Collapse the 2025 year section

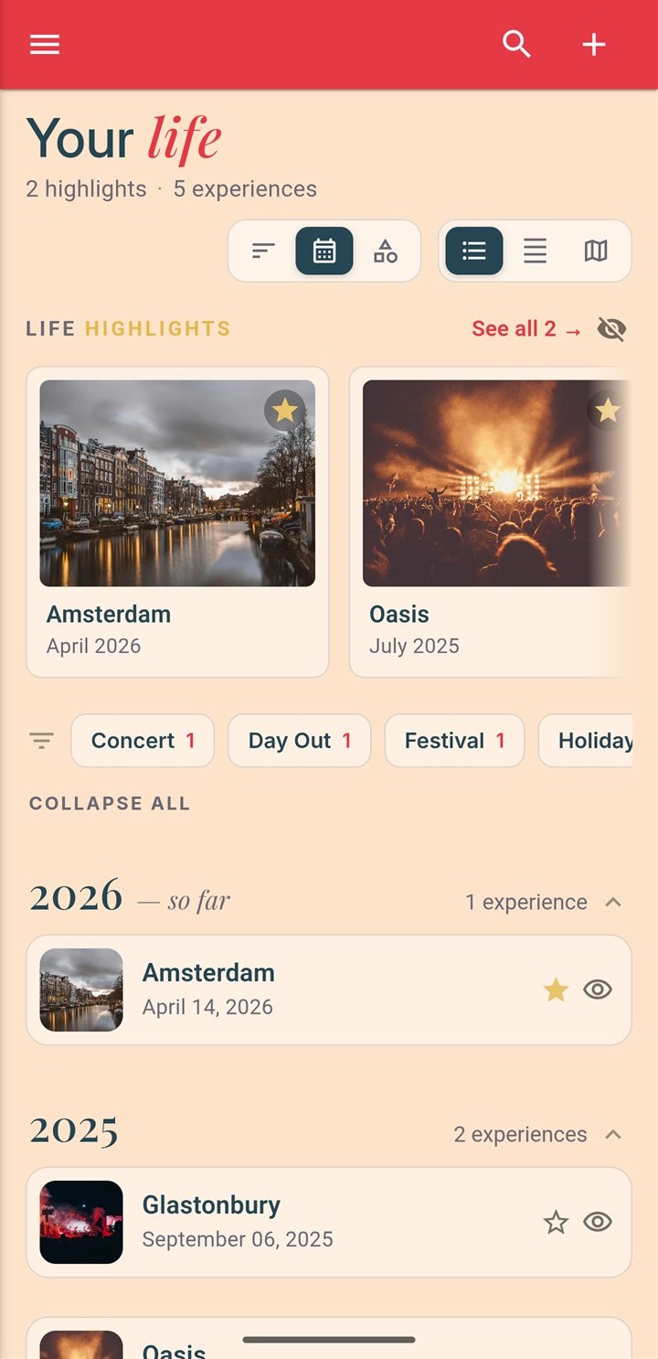click(x=613, y=1134)
